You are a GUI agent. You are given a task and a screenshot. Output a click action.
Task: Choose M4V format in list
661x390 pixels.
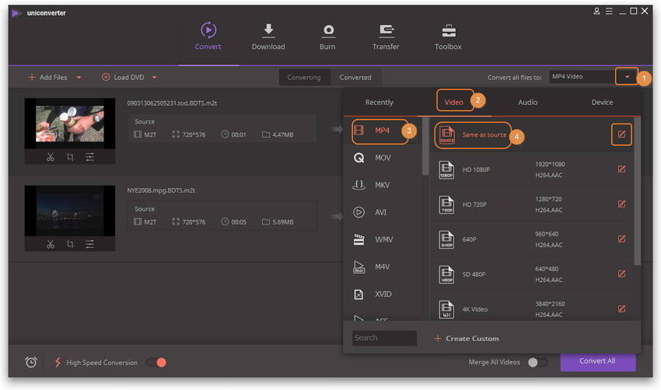point(384,267)
